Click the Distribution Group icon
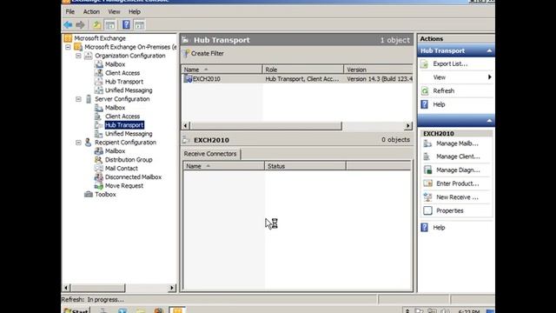Viewport: 556px width, 313px height. pos(98,160)
